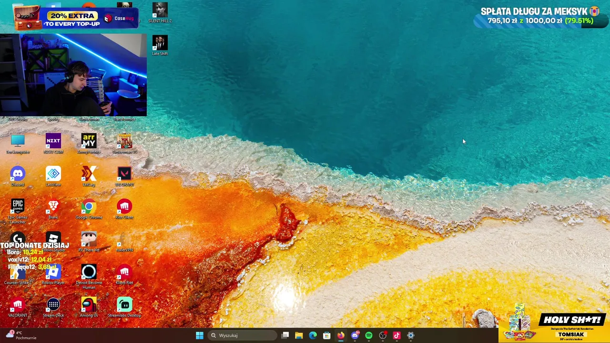Open Settings gear in the taskbar
This screenshot has height=343, width=610.
(x=411, y=335)
